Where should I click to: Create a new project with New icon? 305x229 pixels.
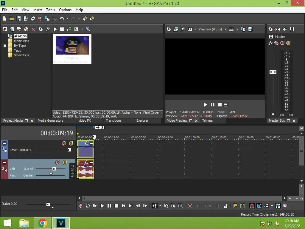[x=4, y=18]
